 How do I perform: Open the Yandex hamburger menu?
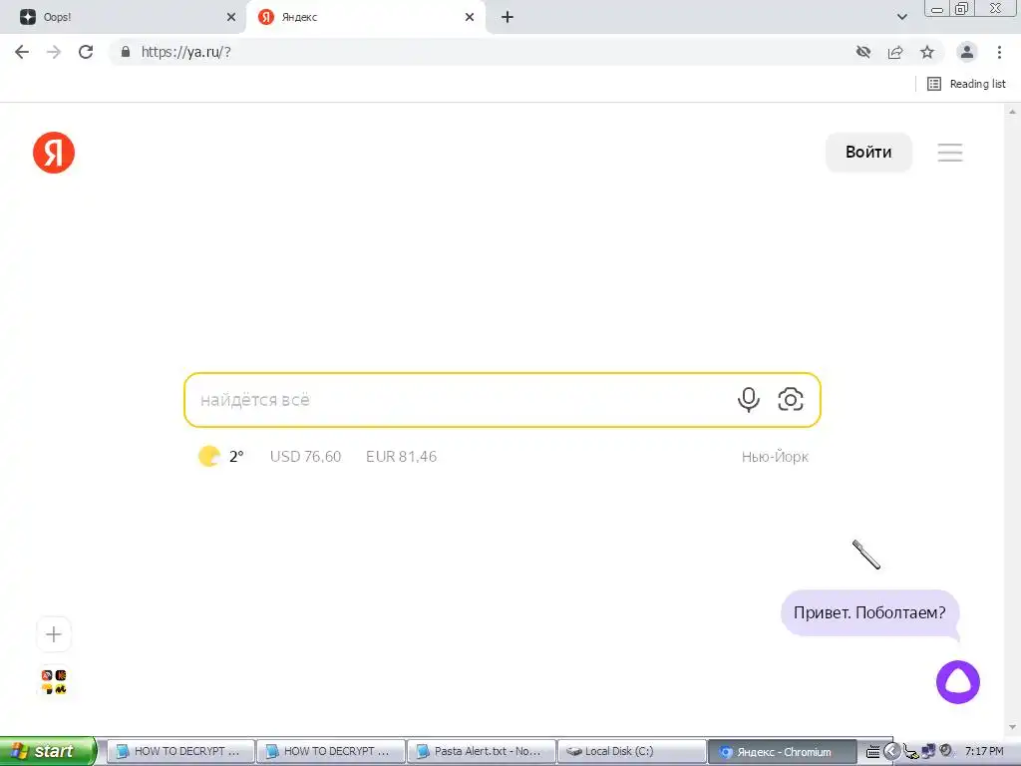click(x=950, y=153)
